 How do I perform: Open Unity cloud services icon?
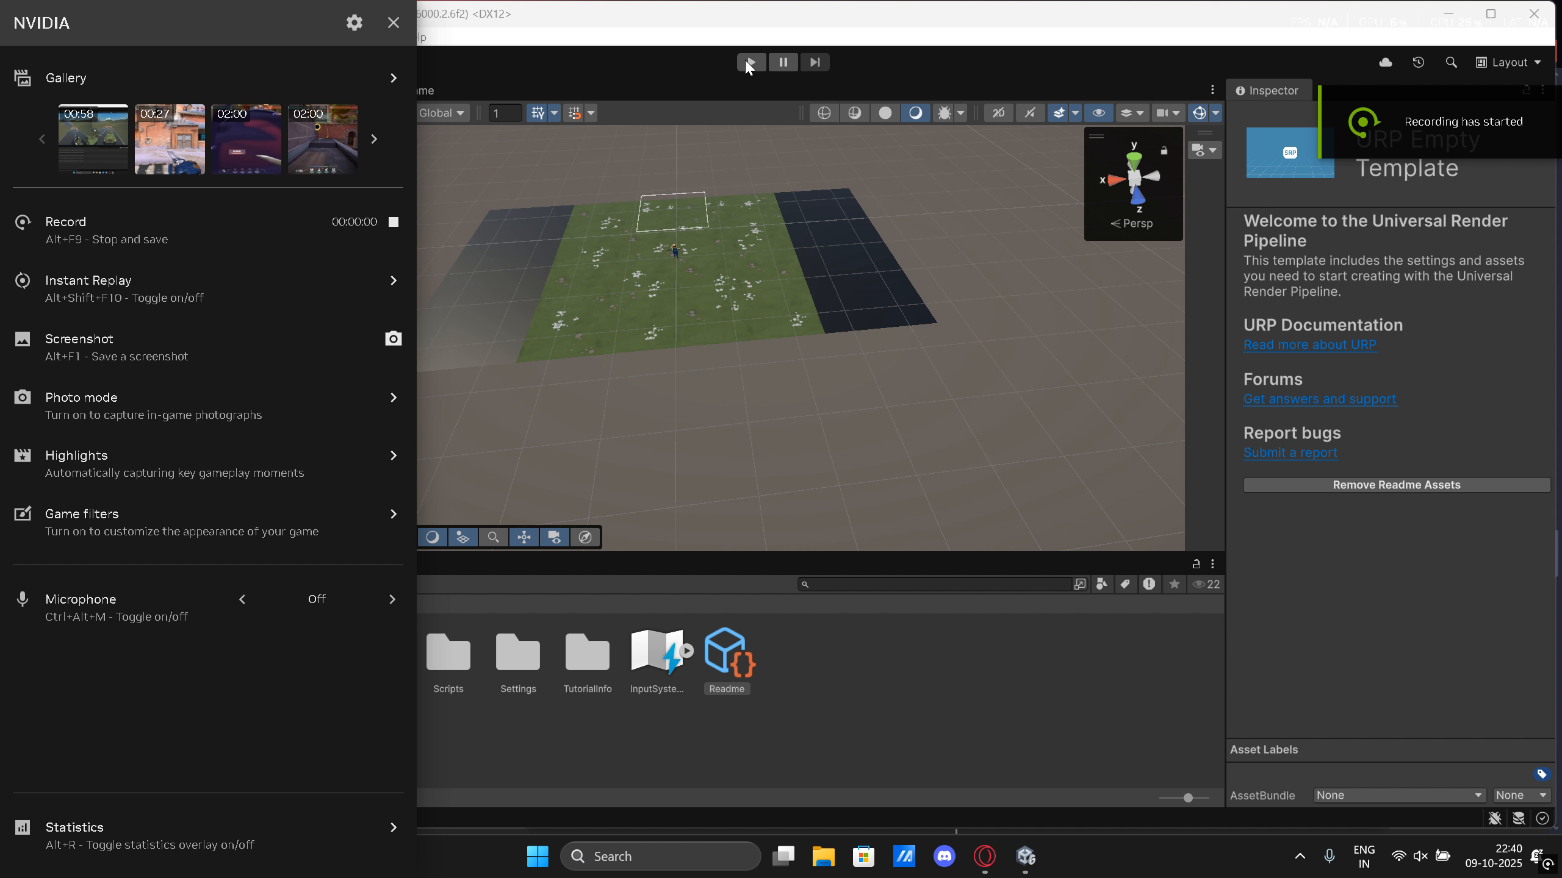pos(1386,62)
